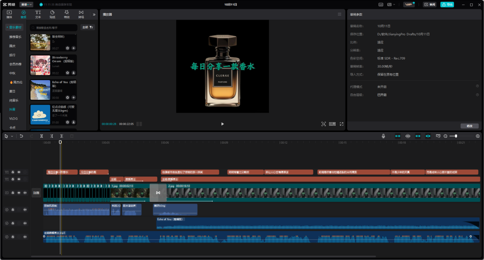Click the timeline zoom slider handle
This screenshot has height=260, width=484.
pos(456,136)
